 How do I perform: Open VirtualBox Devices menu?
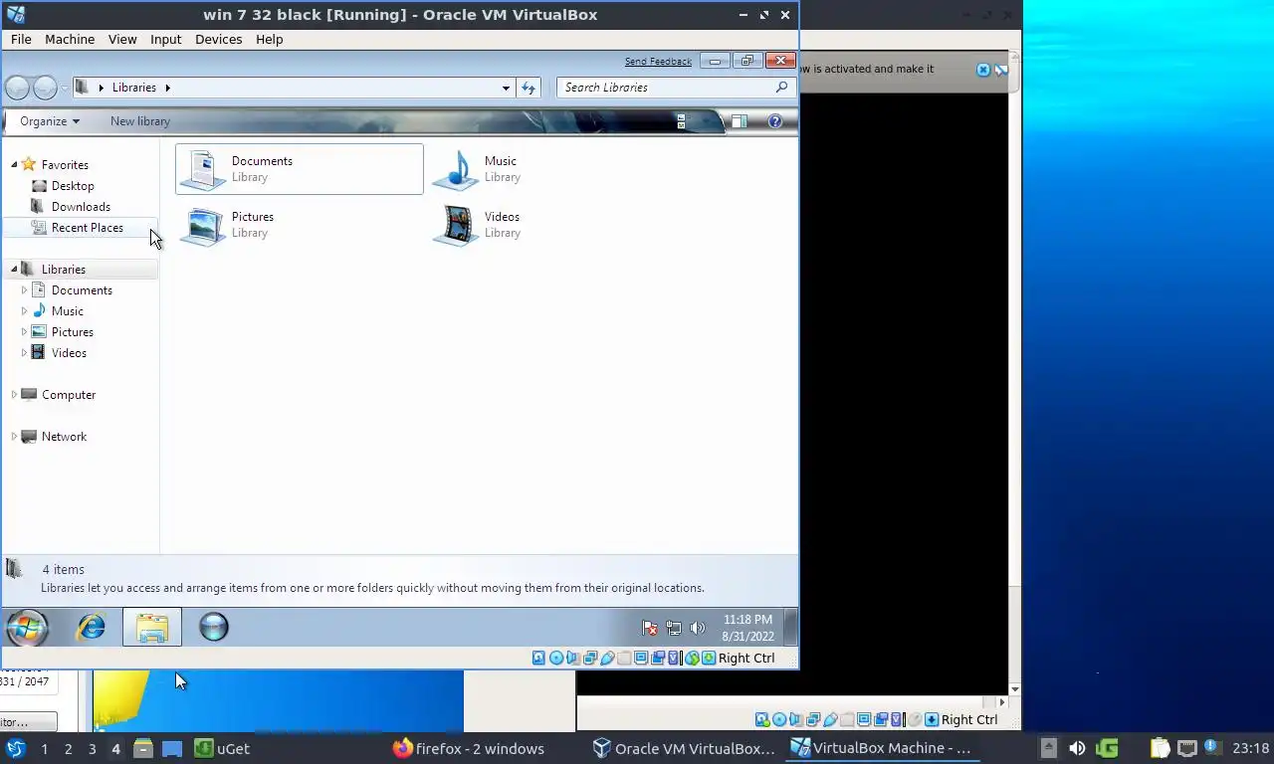218,39
